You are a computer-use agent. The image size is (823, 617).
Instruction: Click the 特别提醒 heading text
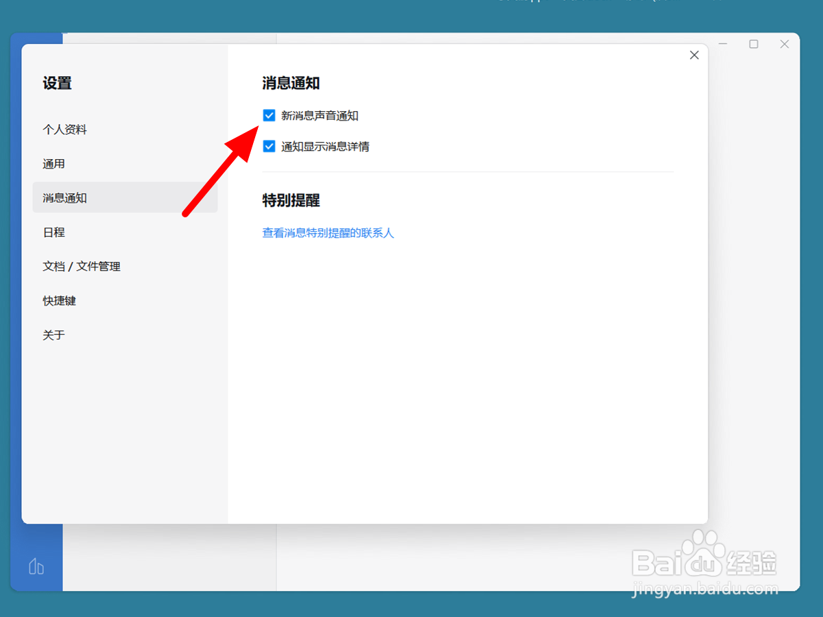point(291,200)
